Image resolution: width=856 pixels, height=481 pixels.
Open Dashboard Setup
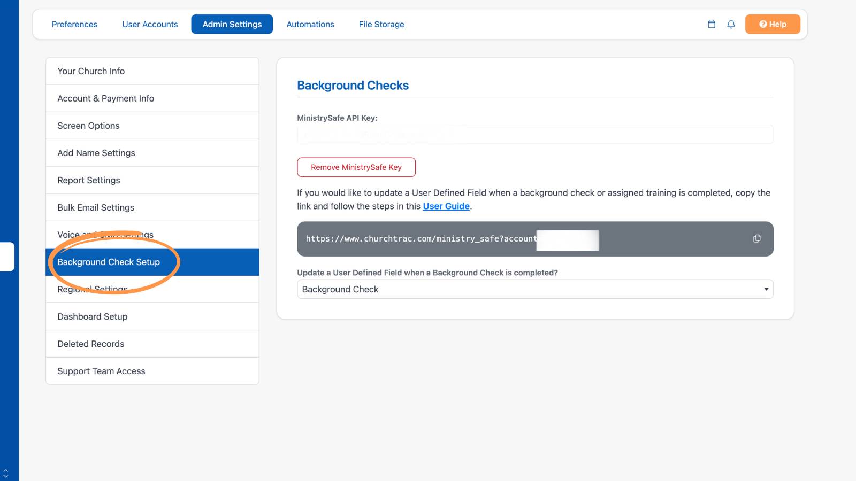(152, 316)
